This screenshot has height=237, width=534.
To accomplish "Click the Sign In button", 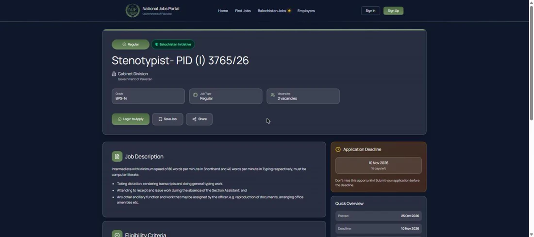I will click(370, 11).
